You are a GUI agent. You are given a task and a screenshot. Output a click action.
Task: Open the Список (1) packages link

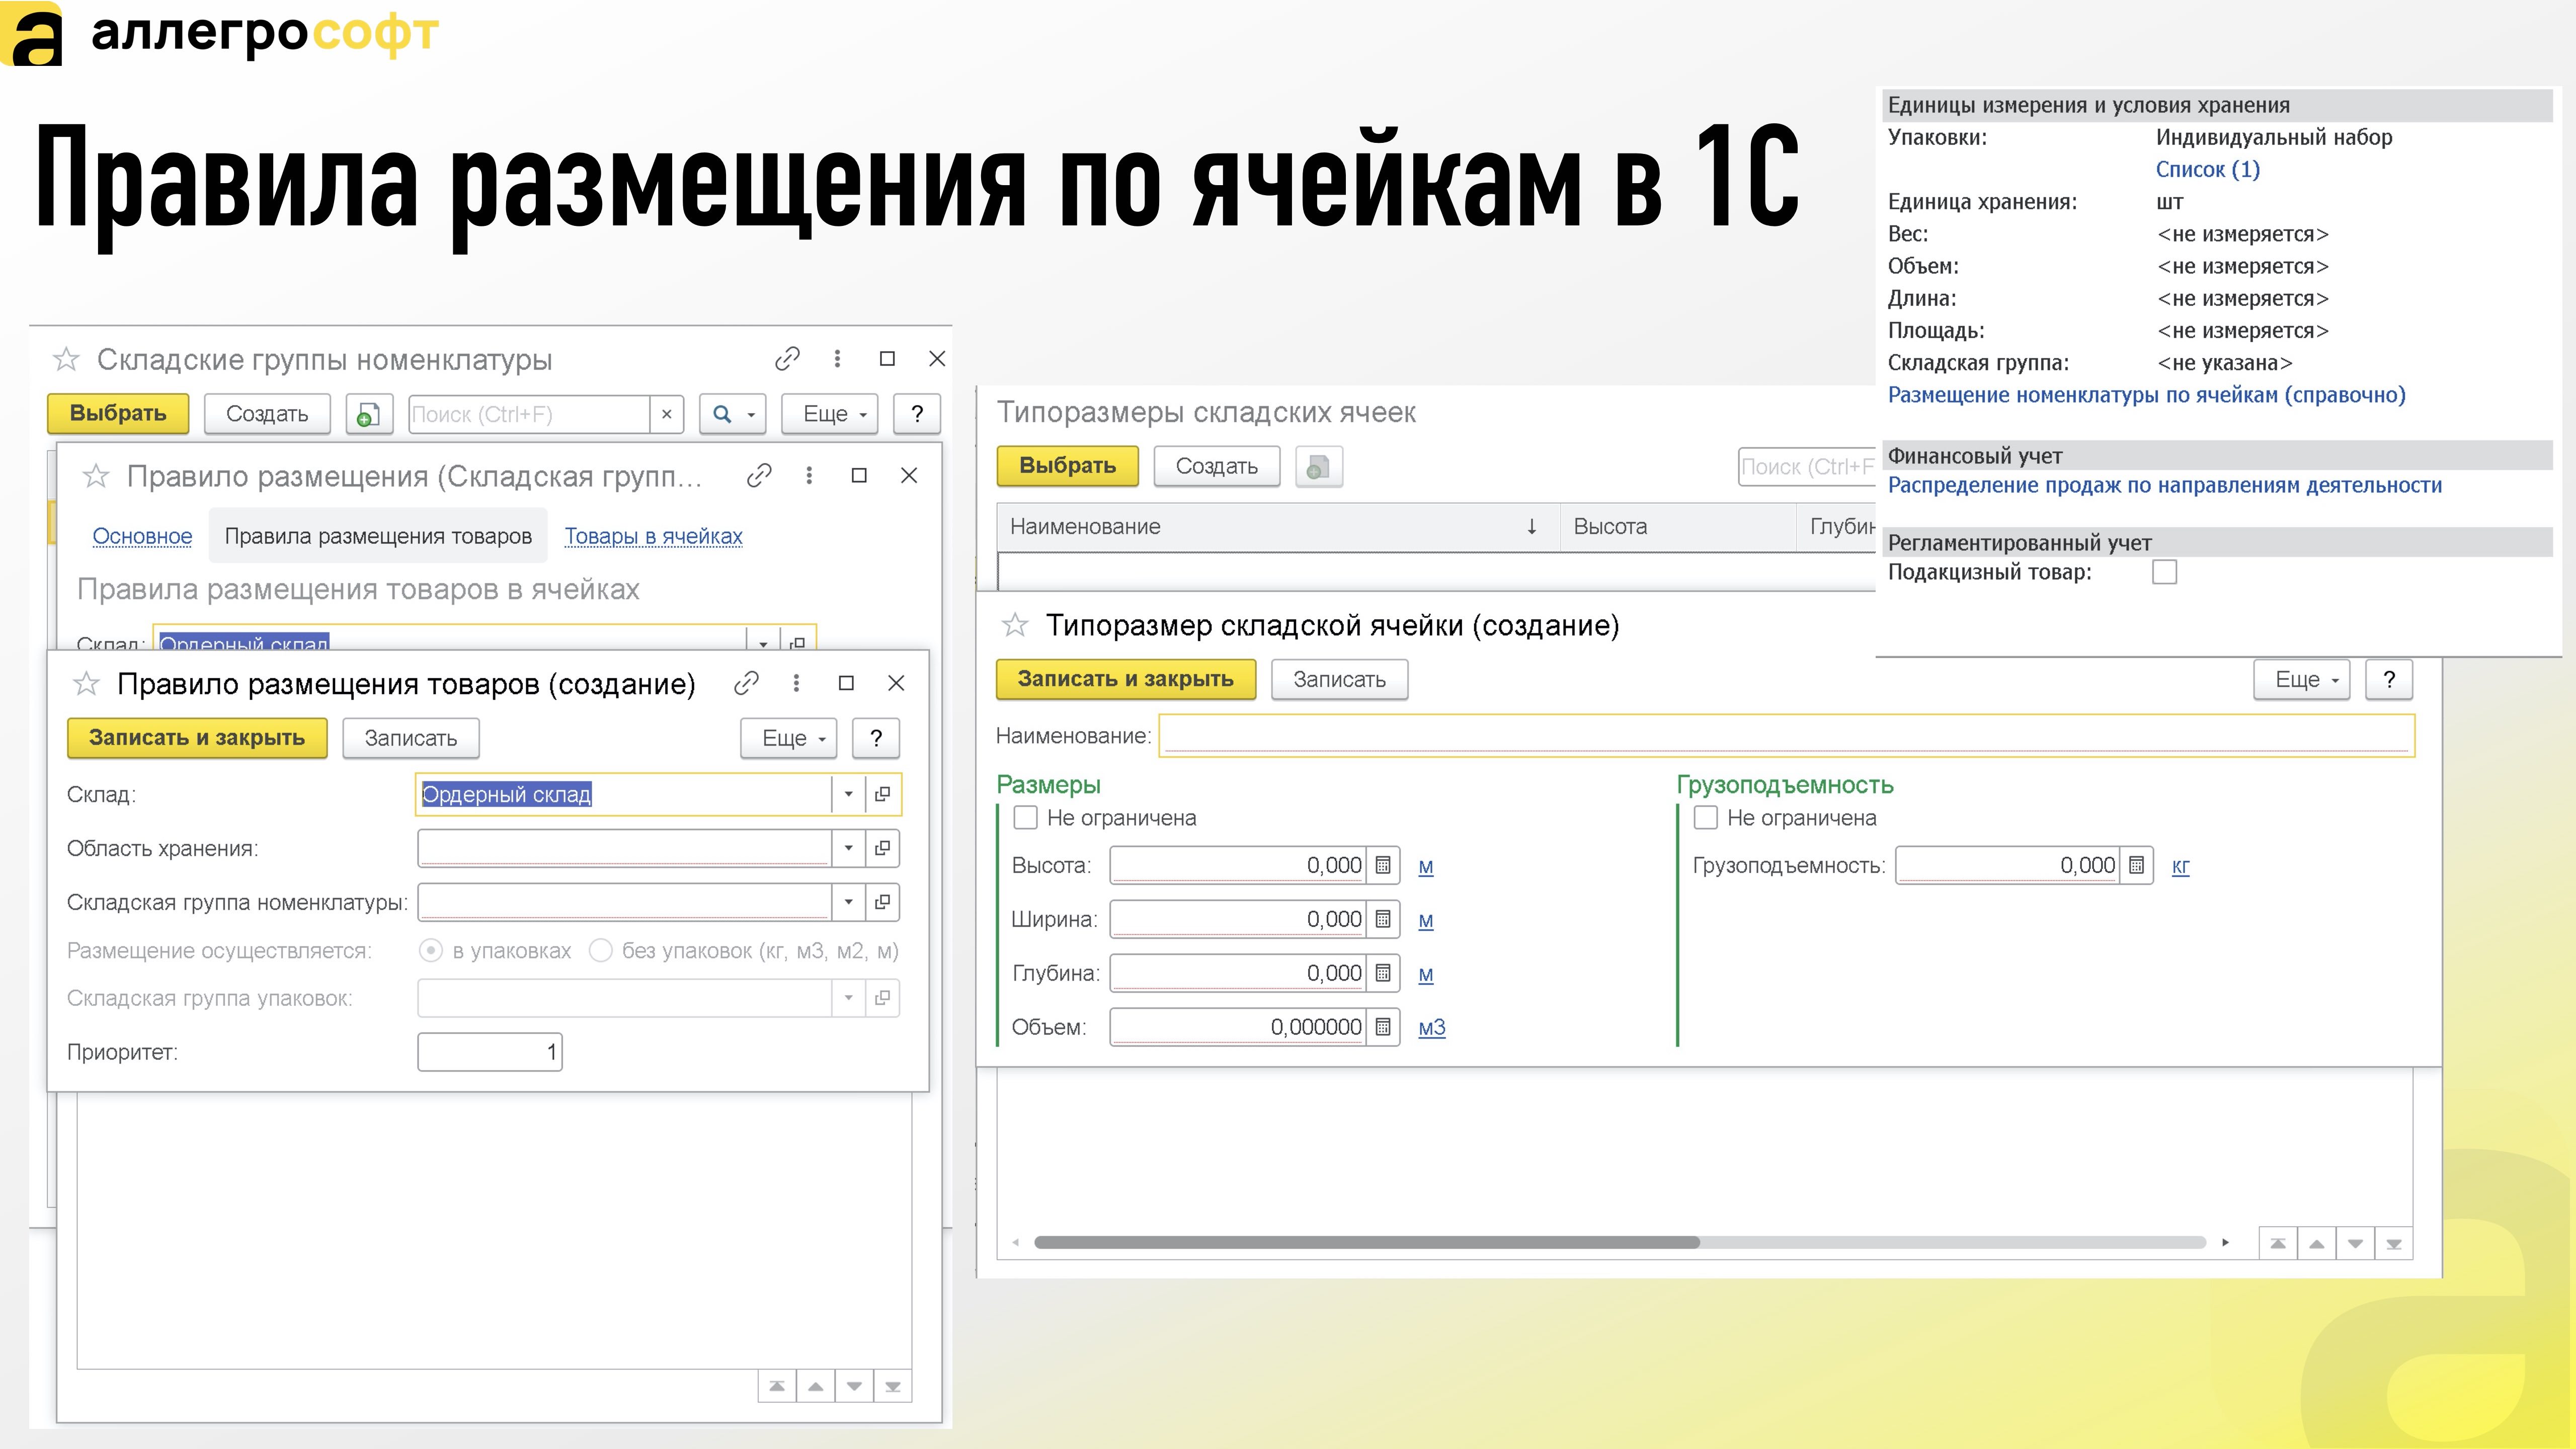pos(2207,169)
